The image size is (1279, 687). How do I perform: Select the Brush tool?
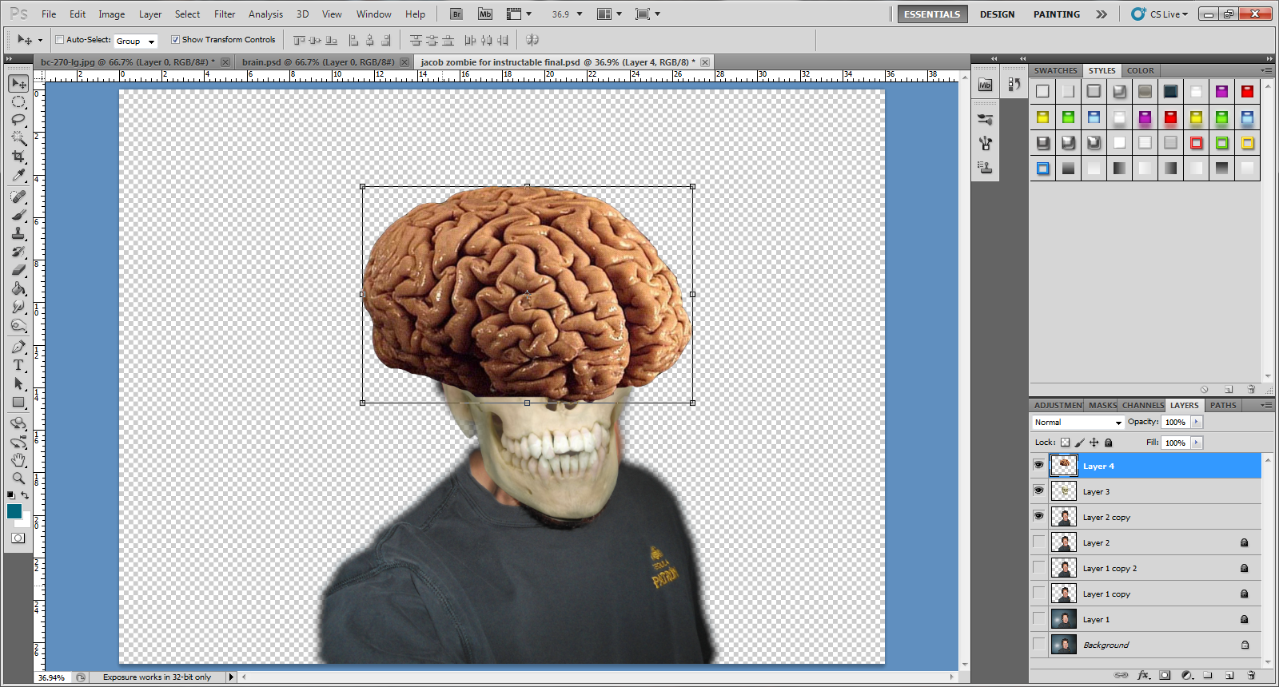click(x=19, y=215)
